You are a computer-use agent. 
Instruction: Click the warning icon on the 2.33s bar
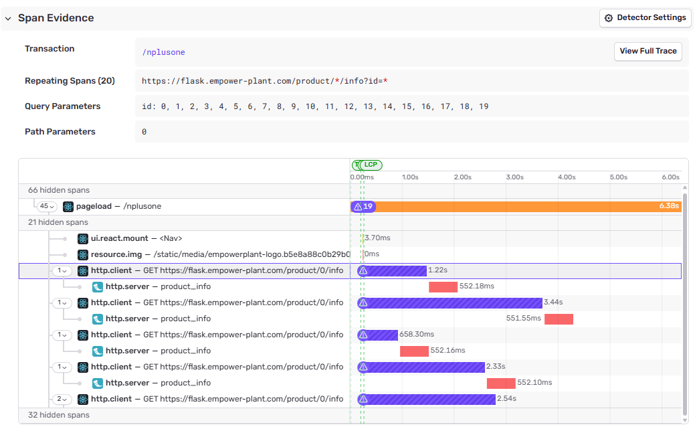pos(363,367)
